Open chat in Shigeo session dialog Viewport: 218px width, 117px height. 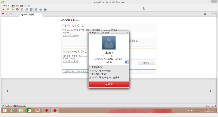coord(126,62)
